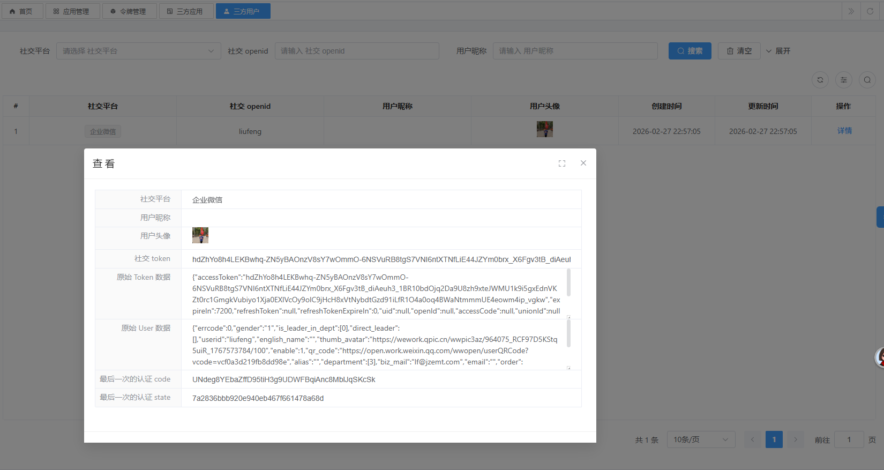Switch to the 首页 tab
The height and width of the screenshot is (470, 884).
coord(21,11)
